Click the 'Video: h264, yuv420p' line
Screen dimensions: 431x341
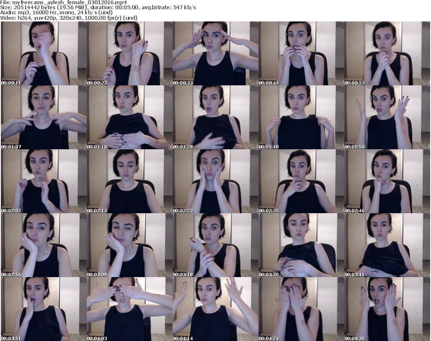[69, 18]
